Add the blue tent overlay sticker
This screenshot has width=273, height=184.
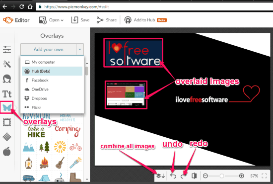point(44,178)
